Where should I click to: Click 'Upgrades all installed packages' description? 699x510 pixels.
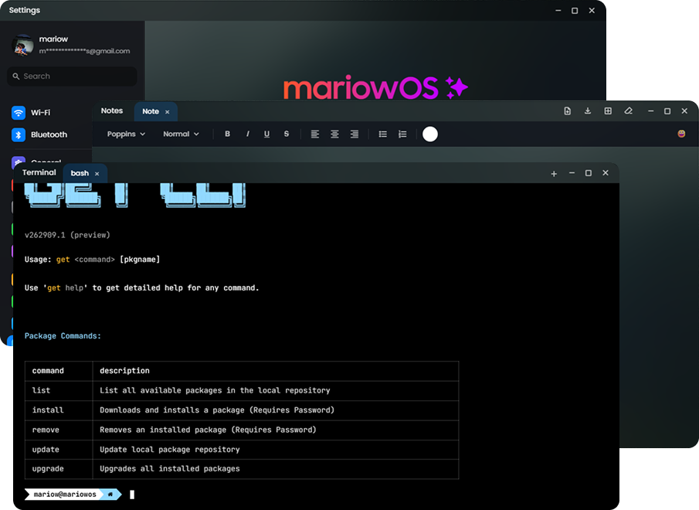(170, 469)
